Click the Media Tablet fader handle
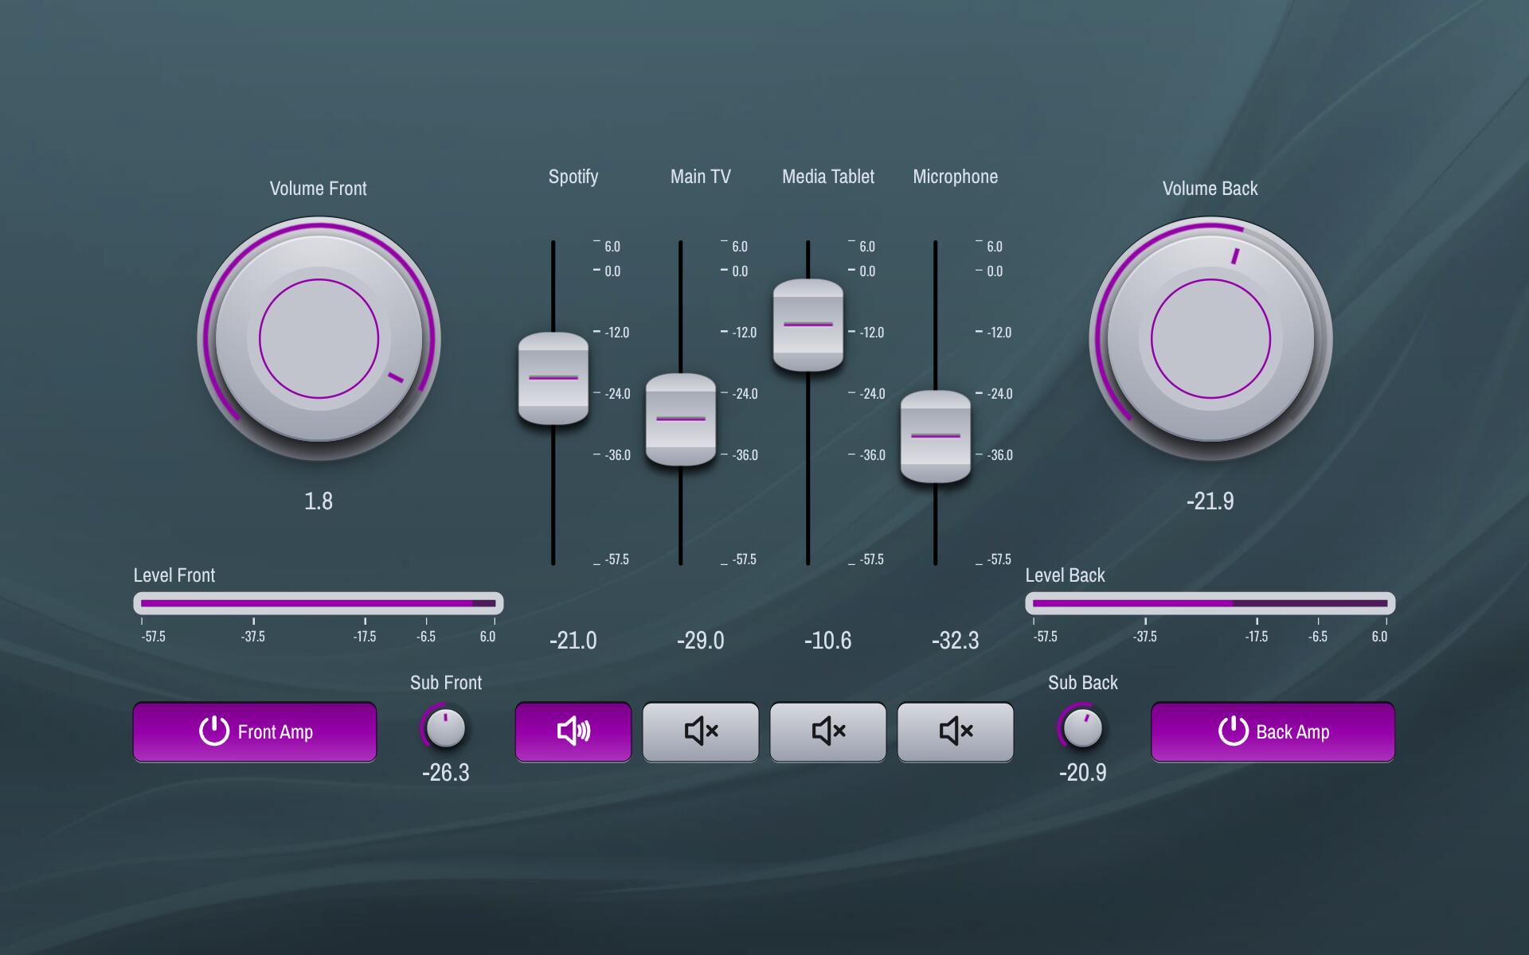The height and width of the screenshot is (955, 1529). pos(808,325)
